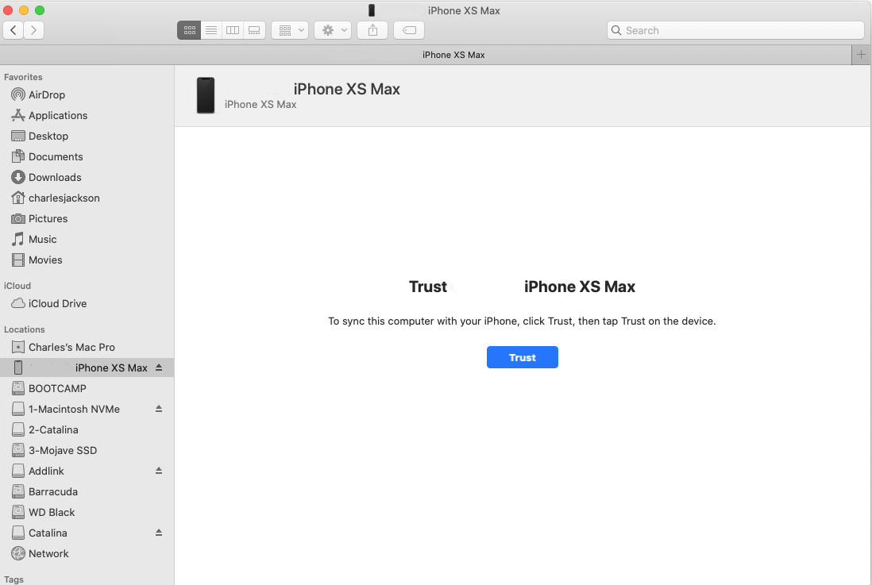Click the iPhone device image in header
872x585 pixels.
pyautogui.click(x=206, y=95)
